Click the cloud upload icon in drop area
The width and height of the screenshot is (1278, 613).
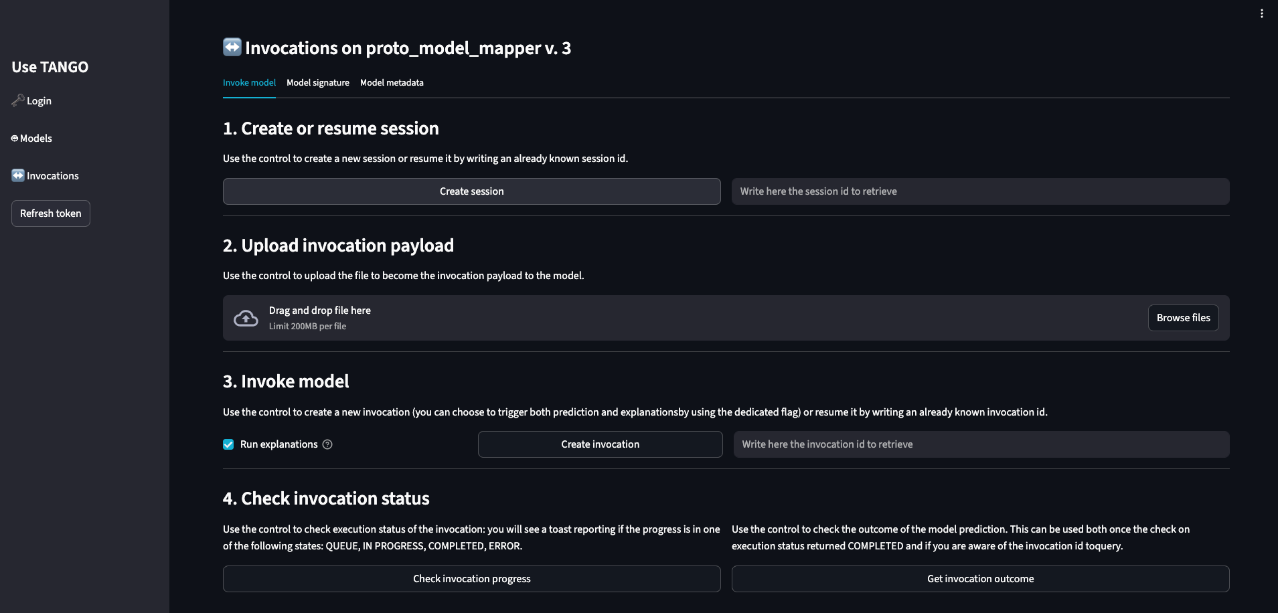246,317
